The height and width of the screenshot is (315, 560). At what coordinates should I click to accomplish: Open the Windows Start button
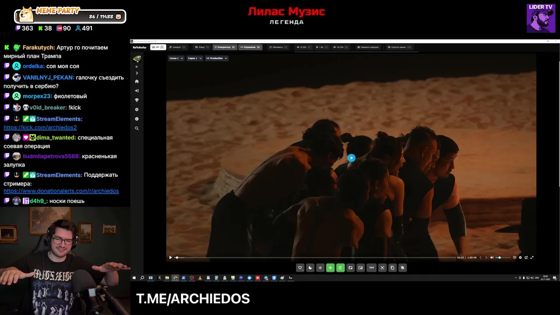(x=134, y=278)
